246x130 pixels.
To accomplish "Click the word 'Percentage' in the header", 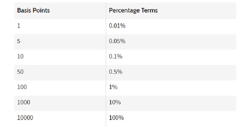I will click(x=125, y=10).
